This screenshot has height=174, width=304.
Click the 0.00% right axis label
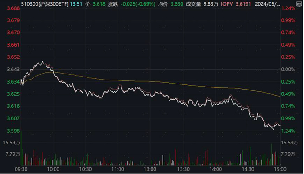pos(288,70)
